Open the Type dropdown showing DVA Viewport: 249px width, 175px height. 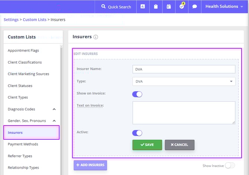point(184,81)
